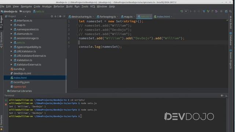Screen dimensions: 235x132
Task: Close the forlooping.ts editor tab
Action: [117, 16]
